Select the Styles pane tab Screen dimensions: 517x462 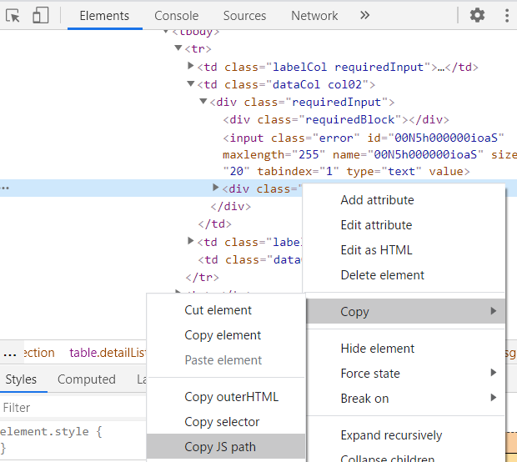pos(21,379)
